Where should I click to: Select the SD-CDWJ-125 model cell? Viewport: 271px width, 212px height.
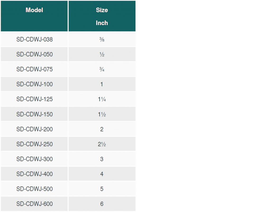tap(34, 99)
